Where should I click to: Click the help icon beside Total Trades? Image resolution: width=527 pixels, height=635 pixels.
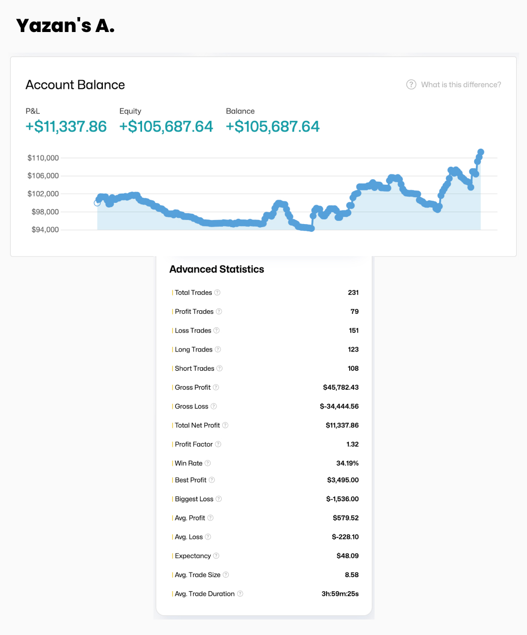[x=218, y=293]
